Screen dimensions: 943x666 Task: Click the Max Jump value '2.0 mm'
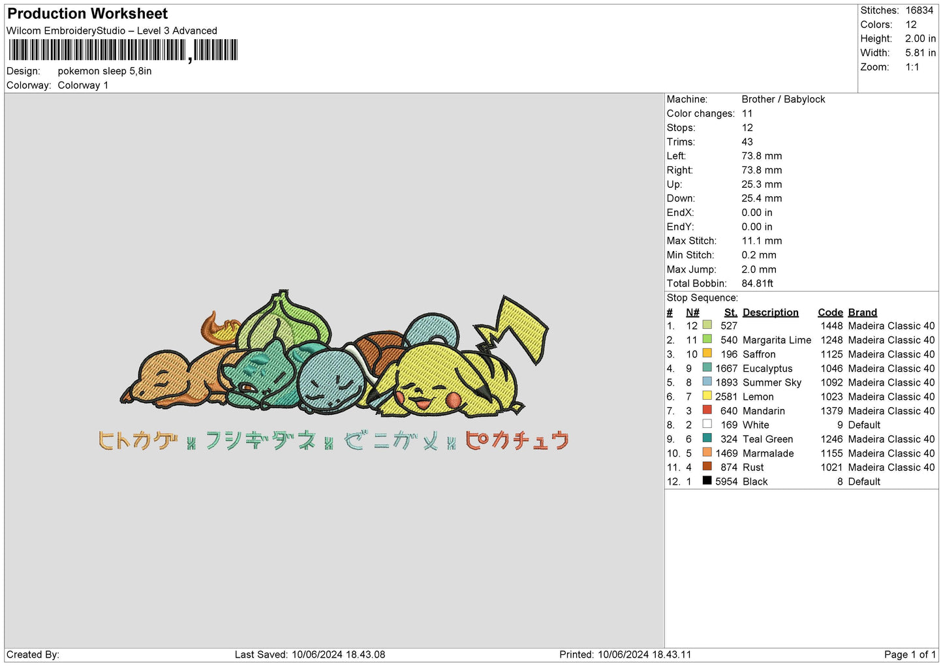[759, 269]
